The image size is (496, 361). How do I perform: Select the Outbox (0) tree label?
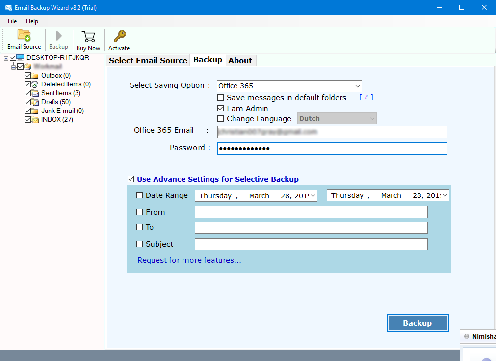tap(56, 75)
